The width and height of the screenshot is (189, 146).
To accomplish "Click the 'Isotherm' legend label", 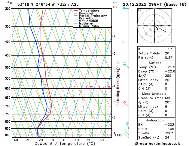I will coord(86,23).
